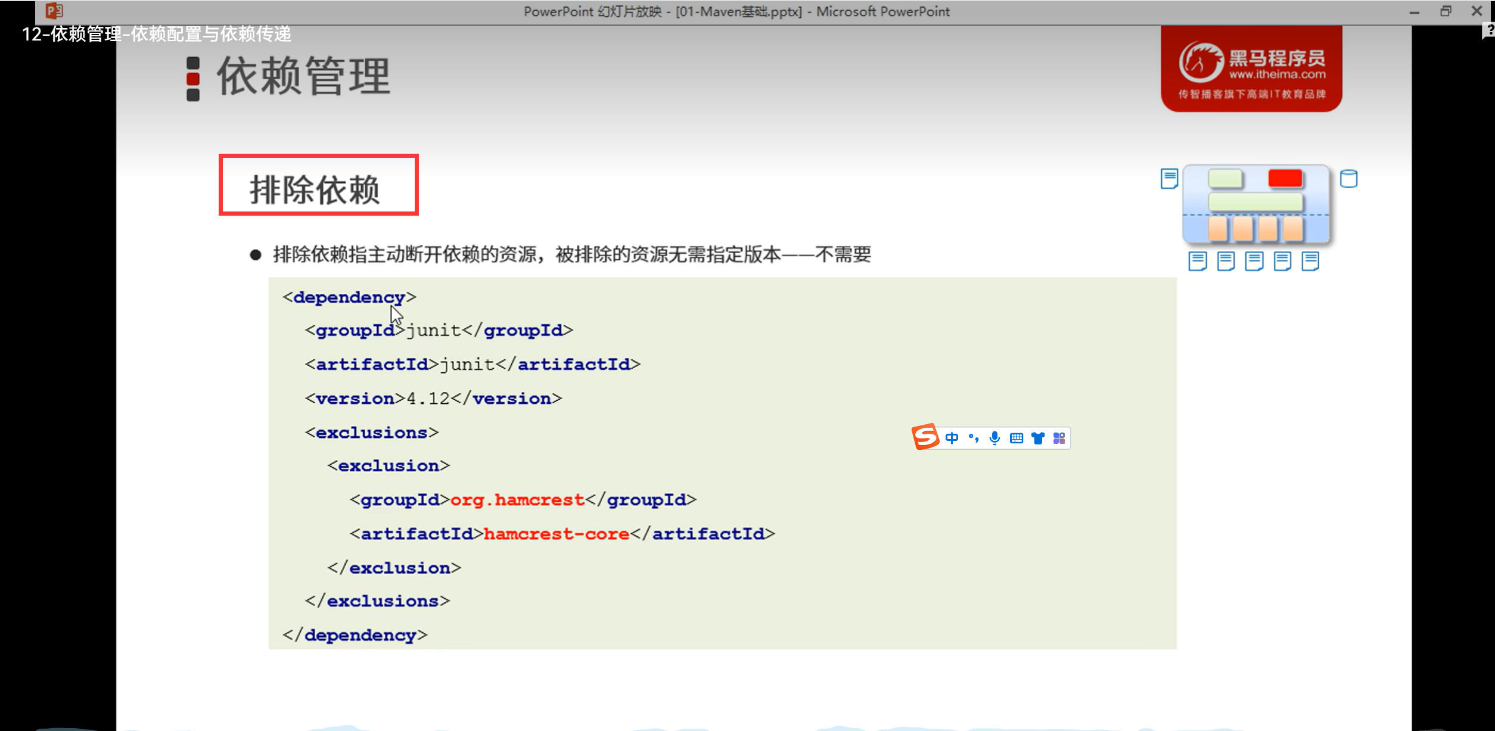1495x731 pixels.
Task: Click the wide green bar in diagram
Action: pyautogui.click(x=1255, y=203)
